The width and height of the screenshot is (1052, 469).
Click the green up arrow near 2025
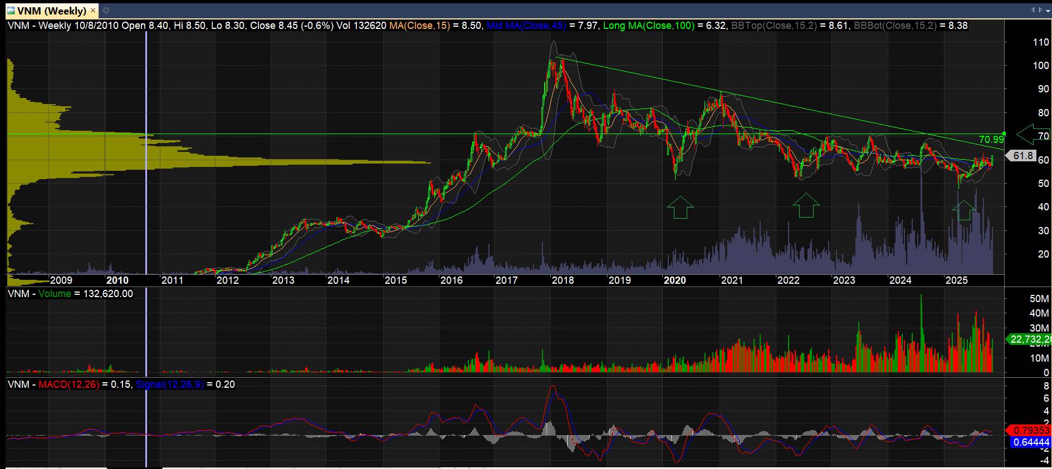[963, 210]
